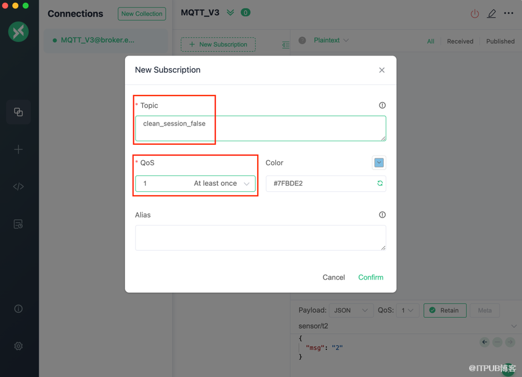Open the Connections sidebar icon
The image size is (522, 377).
18,112
